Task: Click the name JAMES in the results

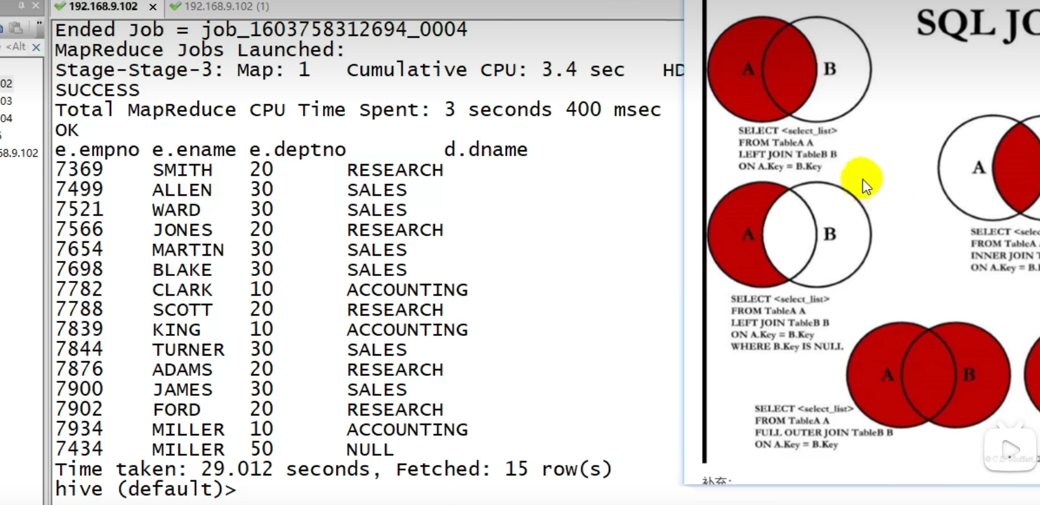Action: click(183, 389)
